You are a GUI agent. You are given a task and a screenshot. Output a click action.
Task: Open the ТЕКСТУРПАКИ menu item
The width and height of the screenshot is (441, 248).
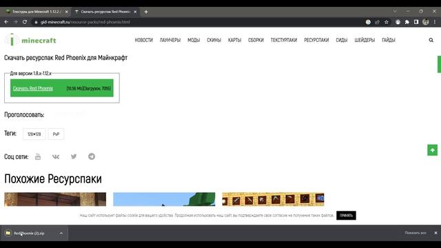point(284,40)
